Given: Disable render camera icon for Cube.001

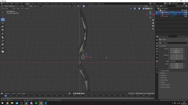Looking at the screenshot, I should (186, 16).
